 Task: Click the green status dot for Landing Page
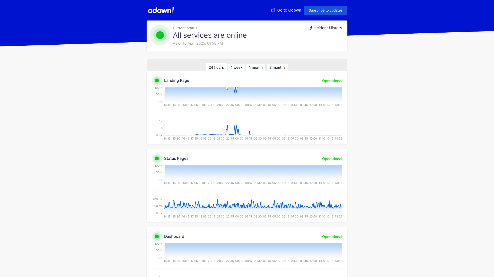pyautogui.click(x=157, y=81)
